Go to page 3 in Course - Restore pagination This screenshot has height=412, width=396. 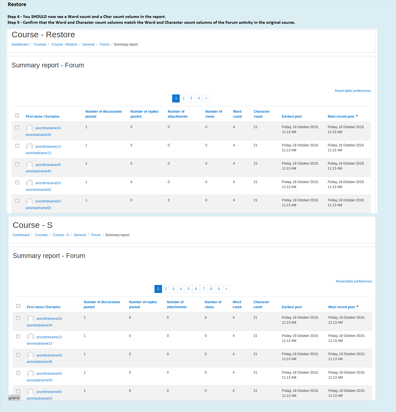[x=191, y=98]
